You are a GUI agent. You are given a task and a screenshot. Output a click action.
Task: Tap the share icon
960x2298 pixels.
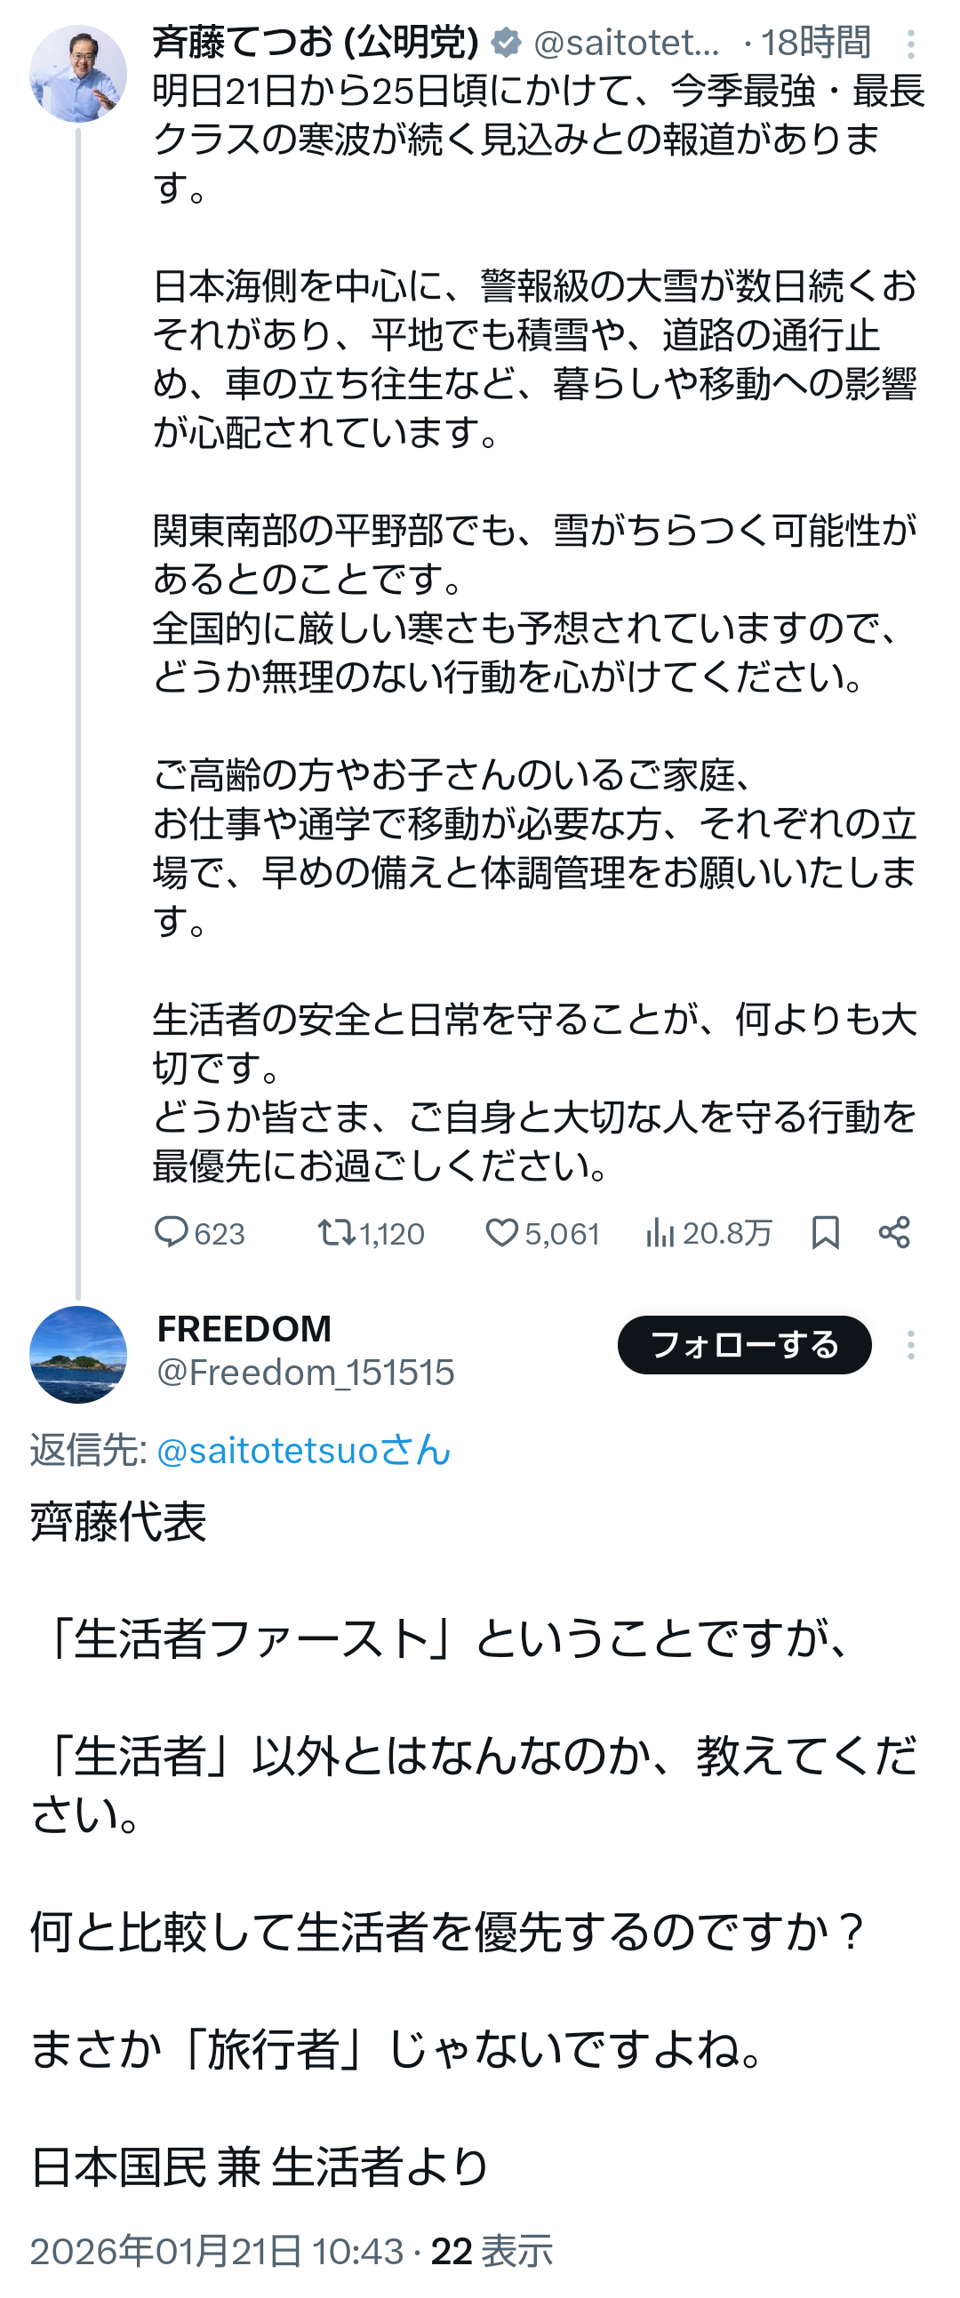point(894,1232)
